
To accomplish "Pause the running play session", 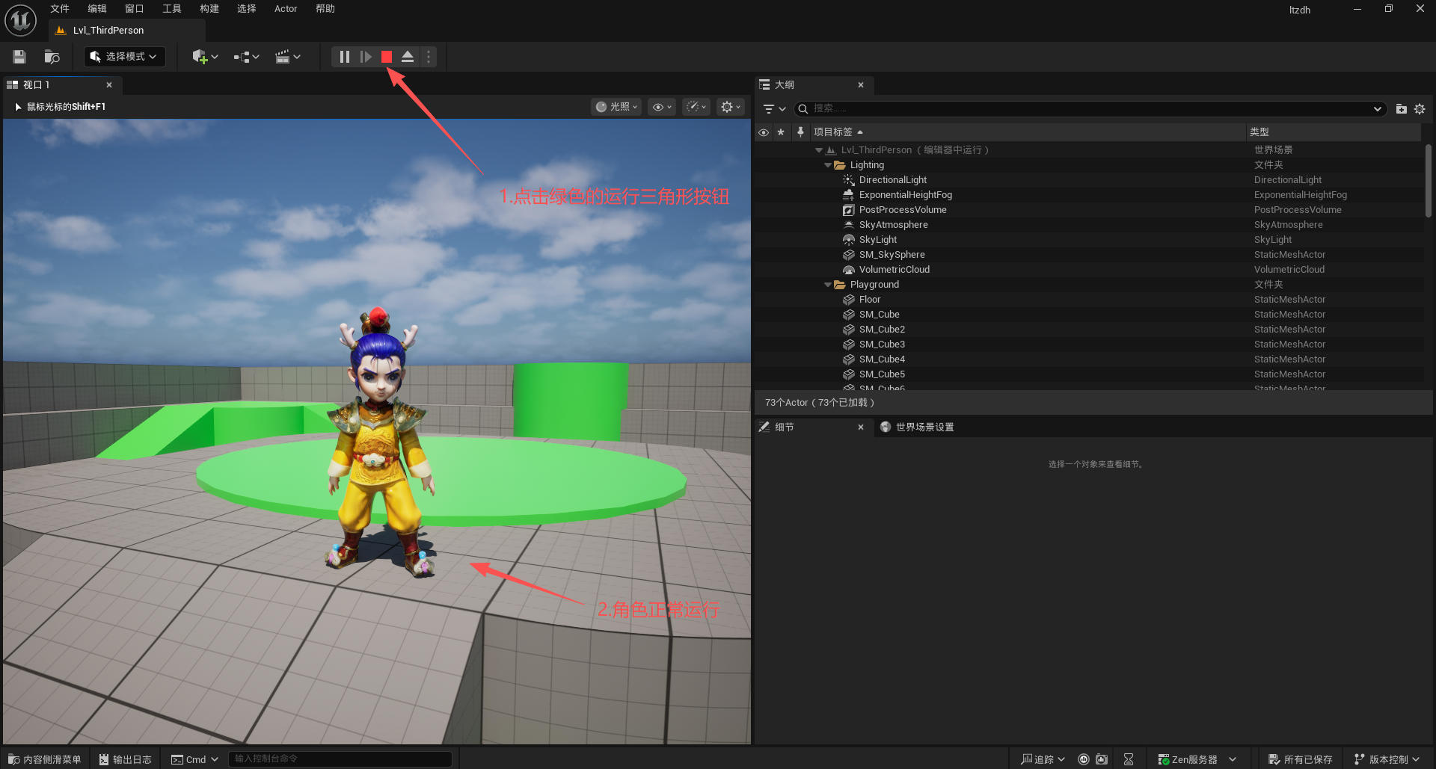I will click(344, 57).
